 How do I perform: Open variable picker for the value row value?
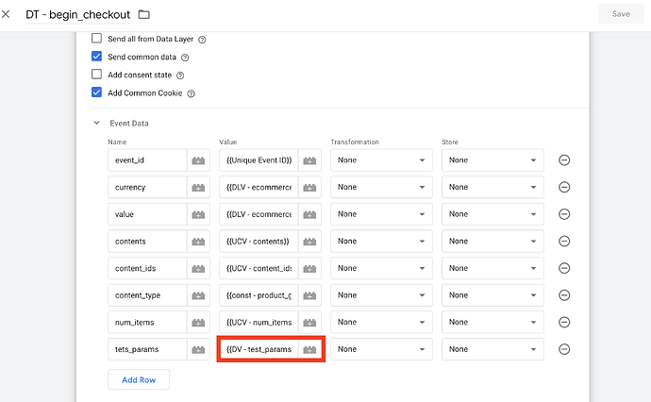pos(309,214)
